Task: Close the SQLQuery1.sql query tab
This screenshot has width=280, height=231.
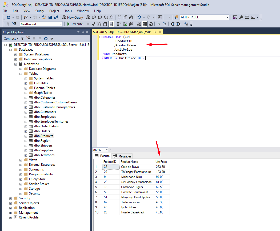Action: (x=160, y=32)
